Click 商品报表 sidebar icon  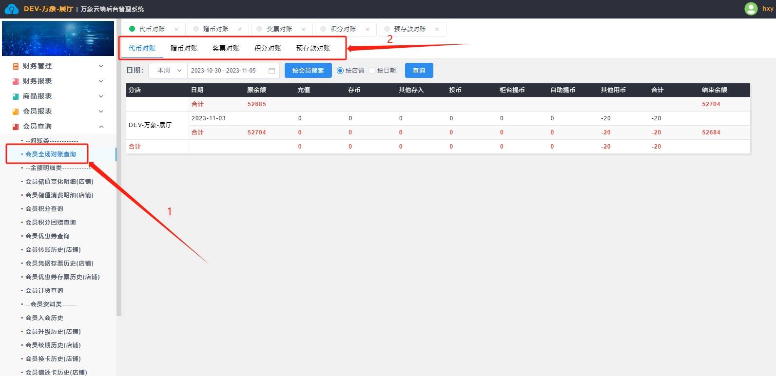coord(16,96)
